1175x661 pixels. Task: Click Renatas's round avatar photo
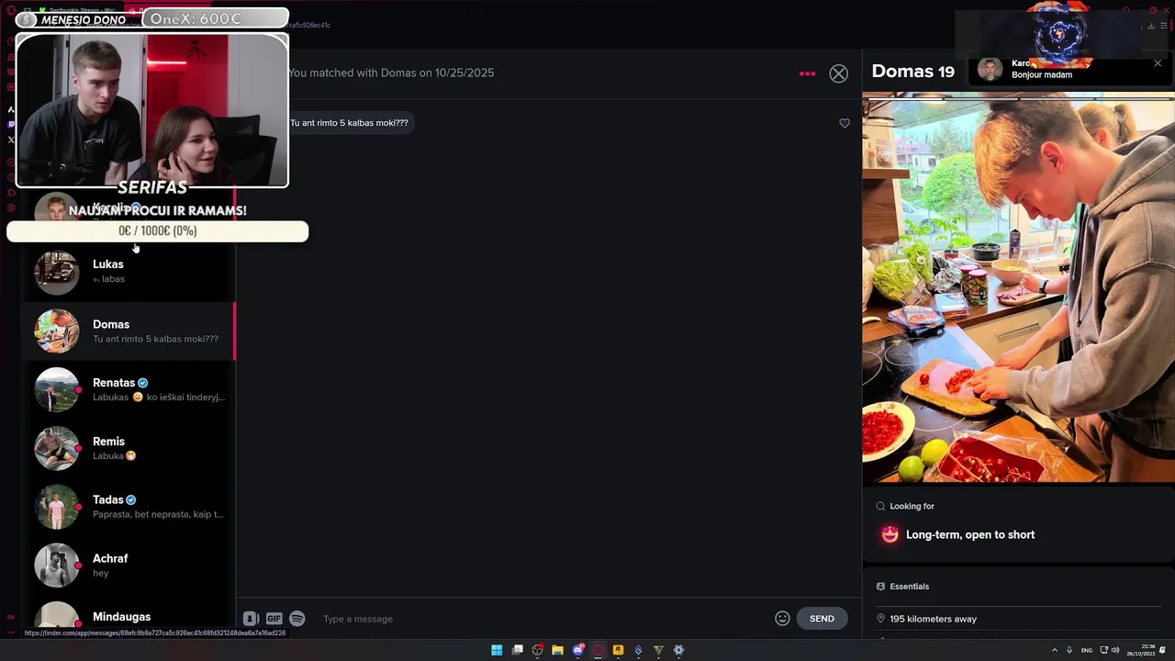coord(57,389)
